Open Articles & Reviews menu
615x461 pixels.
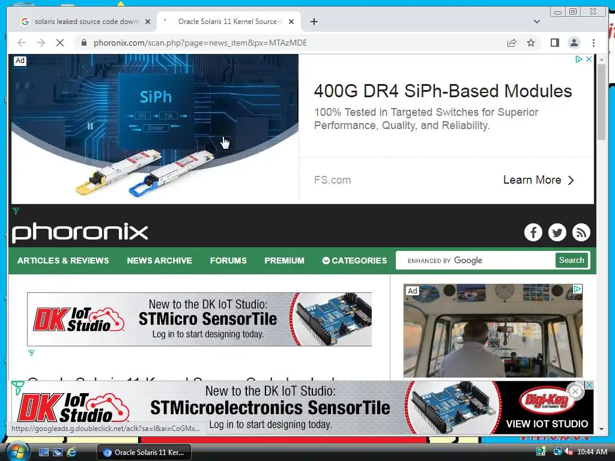pyautogui.click(x=62, y=261)
